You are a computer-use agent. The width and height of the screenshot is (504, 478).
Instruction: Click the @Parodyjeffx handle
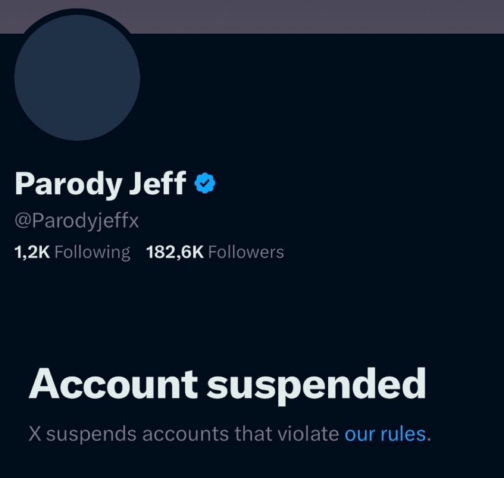coord(77,221)
